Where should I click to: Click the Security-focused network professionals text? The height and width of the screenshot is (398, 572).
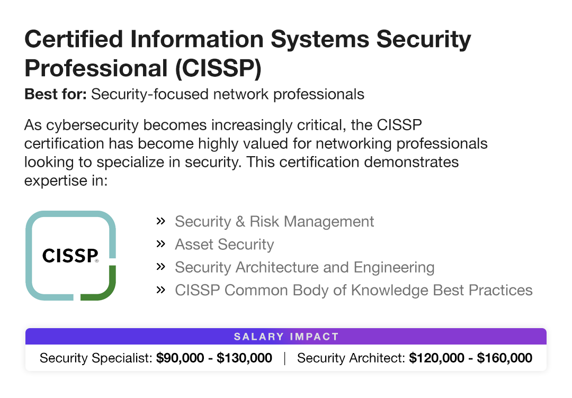[228, 95]
